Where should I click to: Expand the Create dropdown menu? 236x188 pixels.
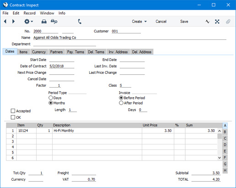click(x=139, y=22)
